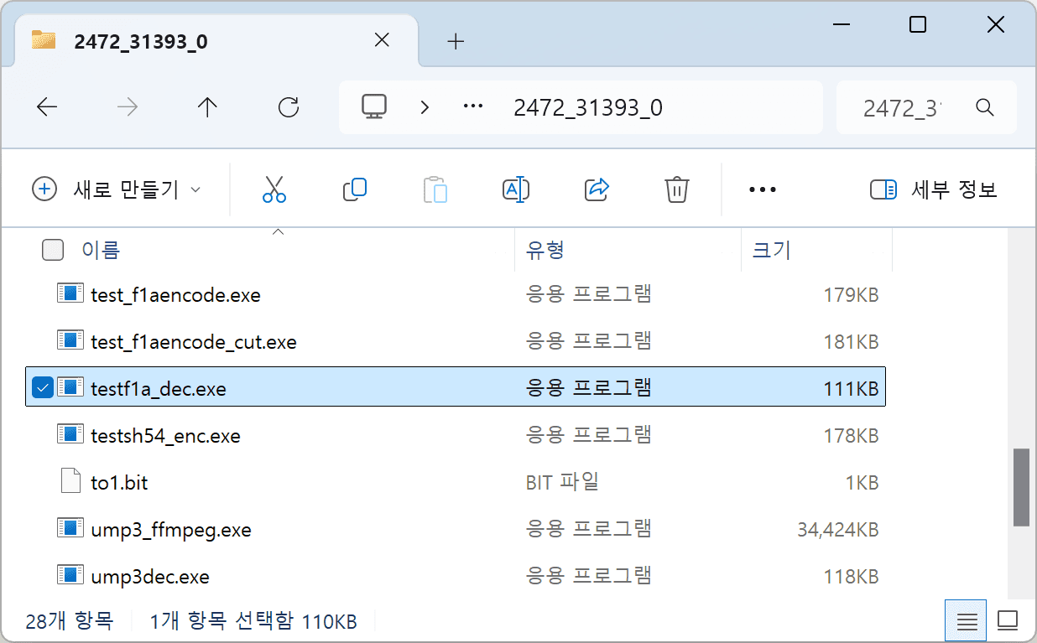
Task: Open the See more toolbar options
Action: pos(762,189)
